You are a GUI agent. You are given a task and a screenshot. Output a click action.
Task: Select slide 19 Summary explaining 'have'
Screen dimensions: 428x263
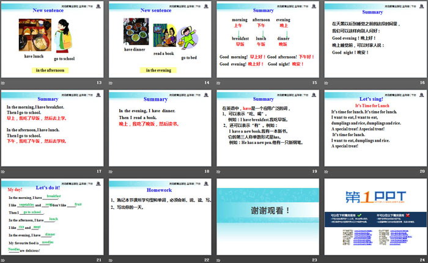pos(268,128)
